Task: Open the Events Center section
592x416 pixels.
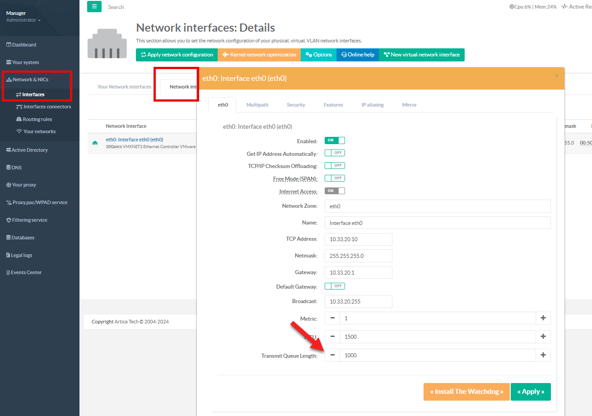Action: point(26,272)
